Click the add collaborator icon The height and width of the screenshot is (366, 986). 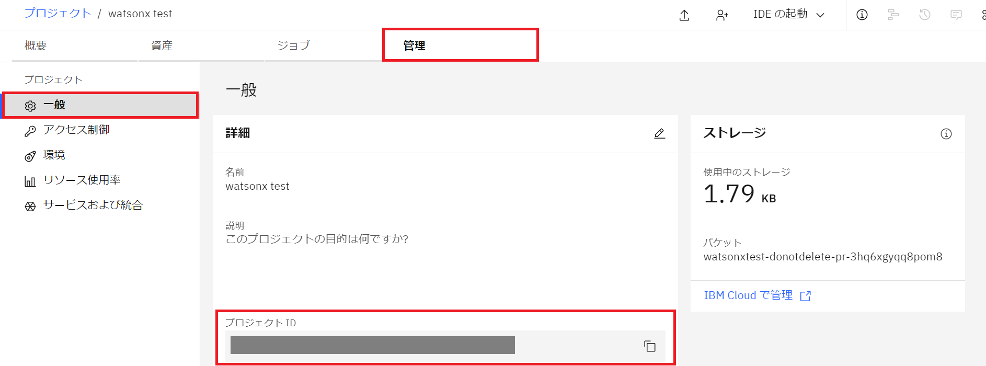(x=722, y=15)
